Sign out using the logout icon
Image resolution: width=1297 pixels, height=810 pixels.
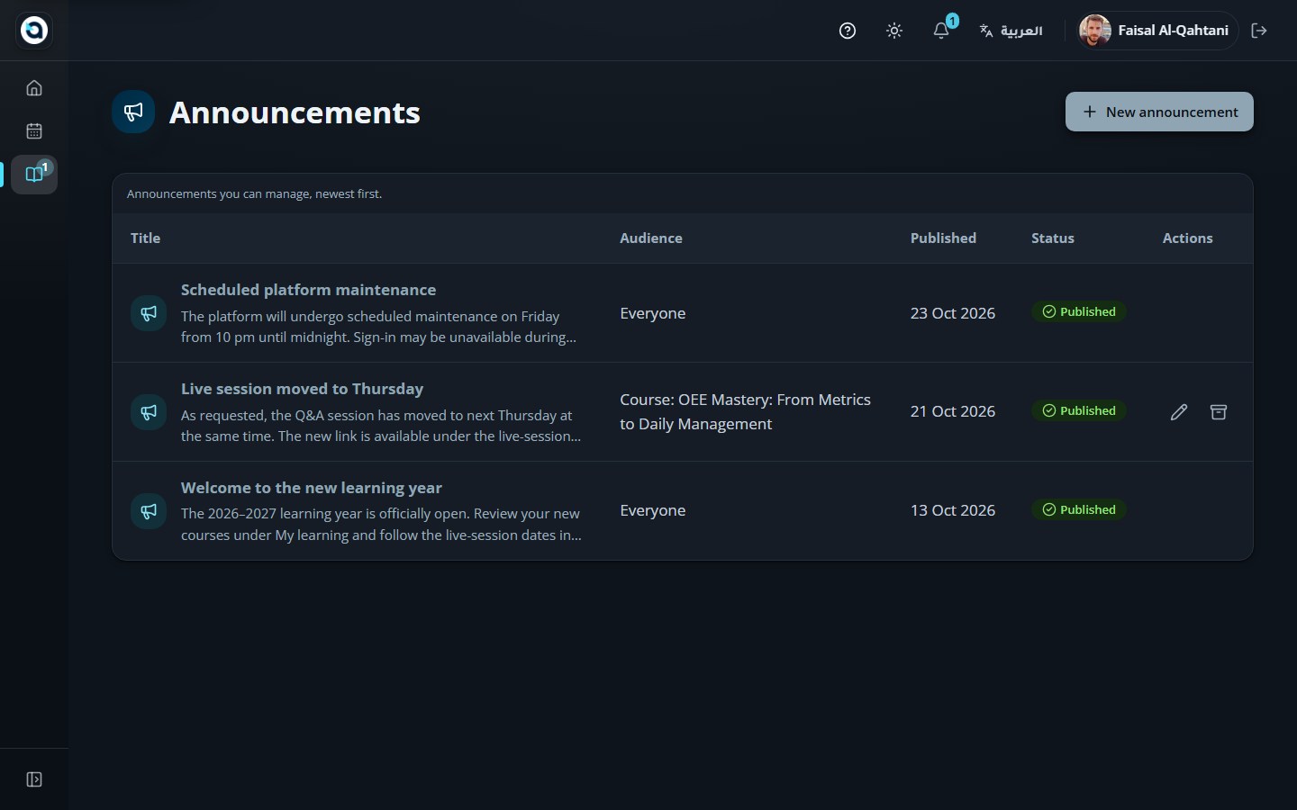tap(1259, 31)
